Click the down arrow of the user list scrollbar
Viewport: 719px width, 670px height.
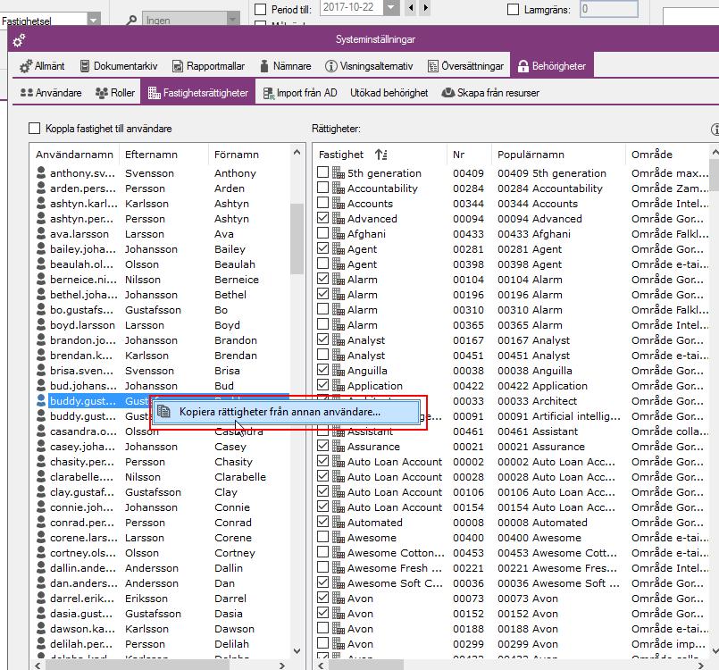pos(297,650)
